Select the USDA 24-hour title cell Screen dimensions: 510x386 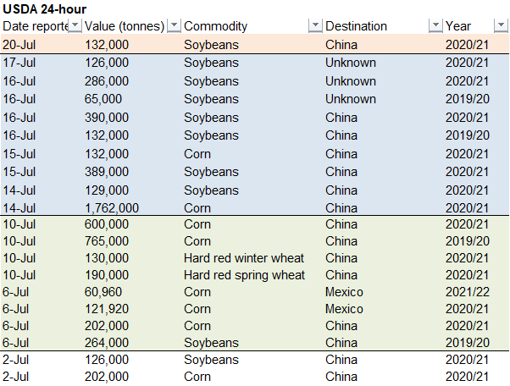click(45, 9)
